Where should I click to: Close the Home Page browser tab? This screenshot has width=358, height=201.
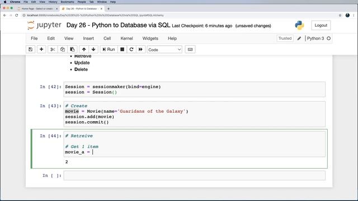pos(57,9)
